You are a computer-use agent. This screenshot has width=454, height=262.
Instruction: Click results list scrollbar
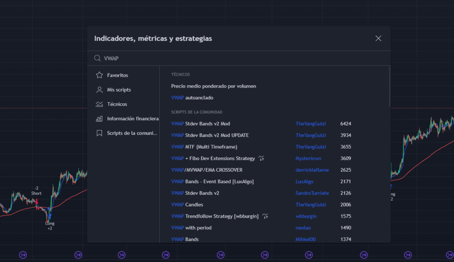[x=390, y=87]
